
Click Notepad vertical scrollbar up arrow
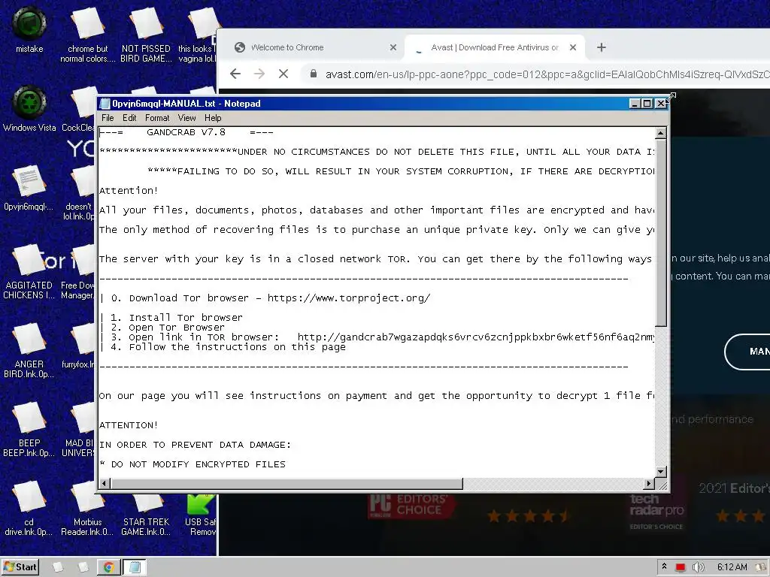[660, 133]
